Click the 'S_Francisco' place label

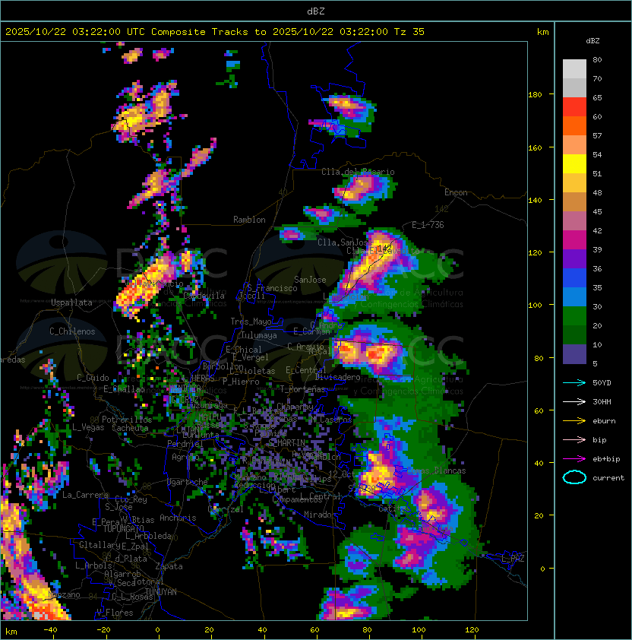(272, 288)
